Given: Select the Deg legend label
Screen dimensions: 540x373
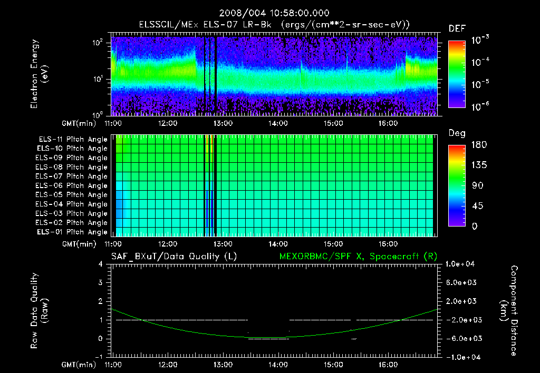Looking at the screenshot, I should tap(457, 133).
